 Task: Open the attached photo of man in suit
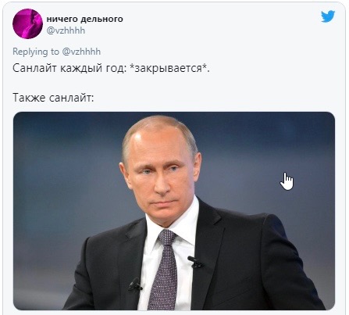point(174,211)
